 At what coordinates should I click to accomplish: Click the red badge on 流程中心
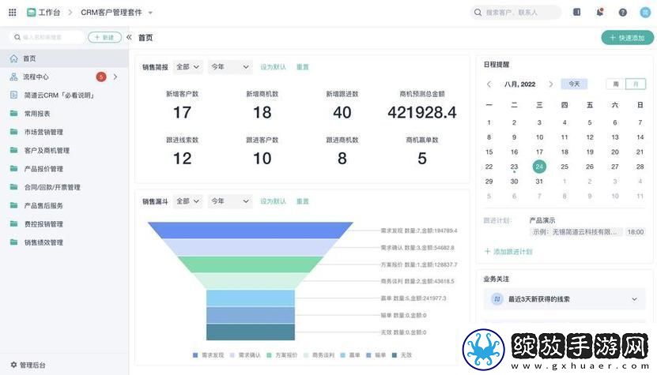101,77
